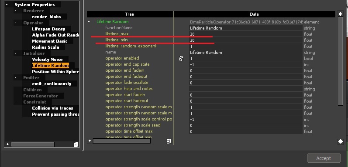The width and height of the screenshot is (348, 167).
Task: Click the Tree column header
Action: pyautogui.click(x=129, y=14)
